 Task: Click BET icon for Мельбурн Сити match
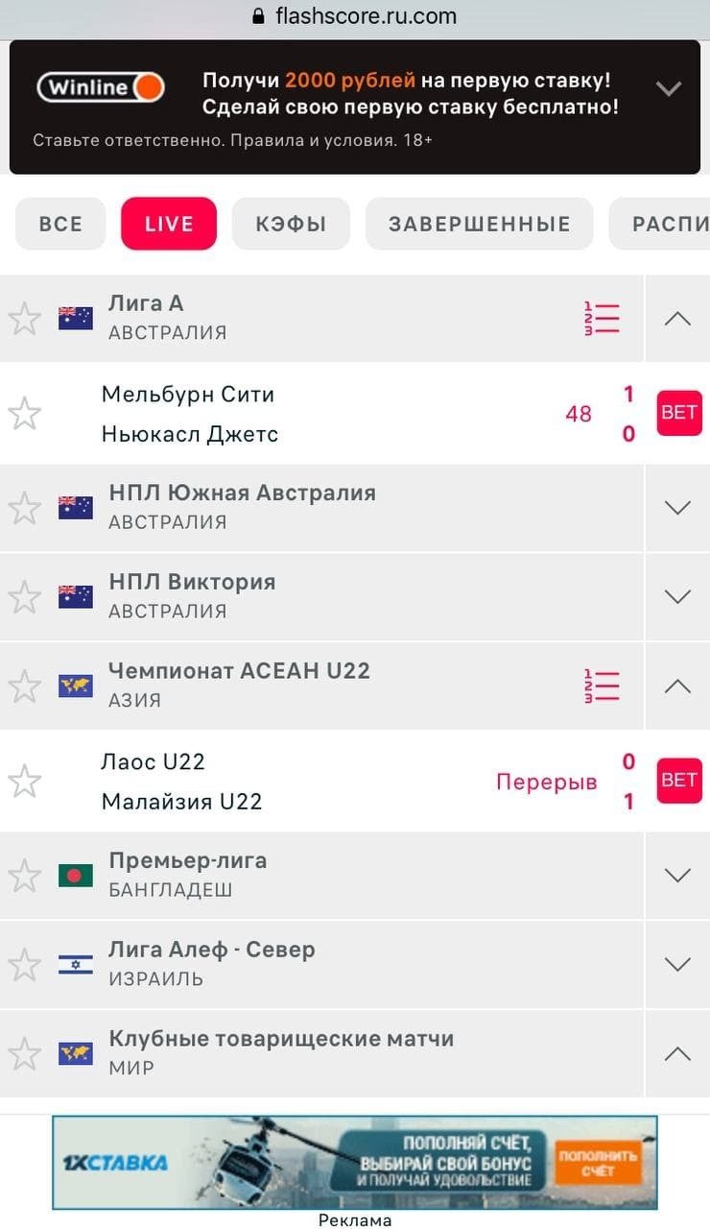click(678, 413)
